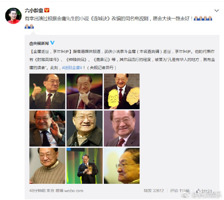Open the @央视新闻 account link
224x200 pixels.
[x=39, y=43]
